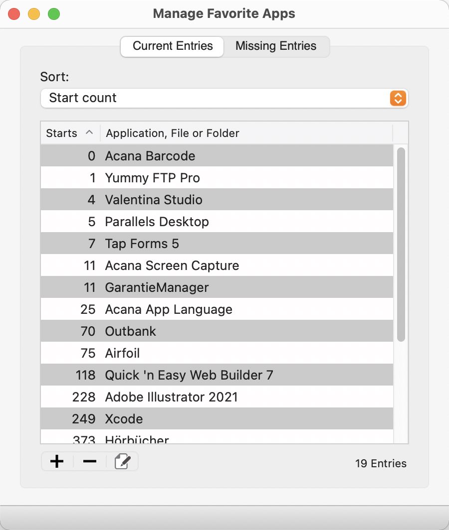This screenshot has height=530, width=449.
Task: Open the Start count sort dropdown
Action: [x=224, y=98]
